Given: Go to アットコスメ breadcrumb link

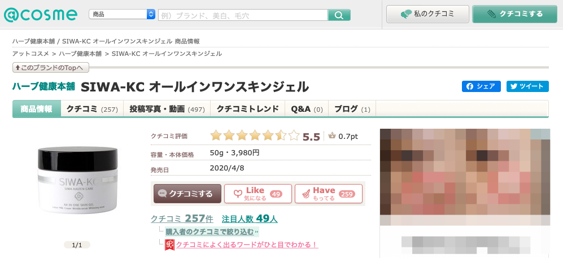Looking at the screenshot, I should [x=30, y=54].
